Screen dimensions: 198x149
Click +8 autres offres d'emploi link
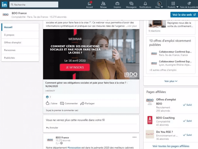(163, 70)
